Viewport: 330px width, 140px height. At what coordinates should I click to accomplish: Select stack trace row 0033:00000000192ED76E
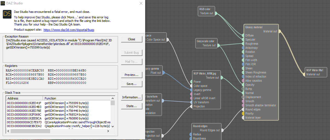tap(58, 110)
